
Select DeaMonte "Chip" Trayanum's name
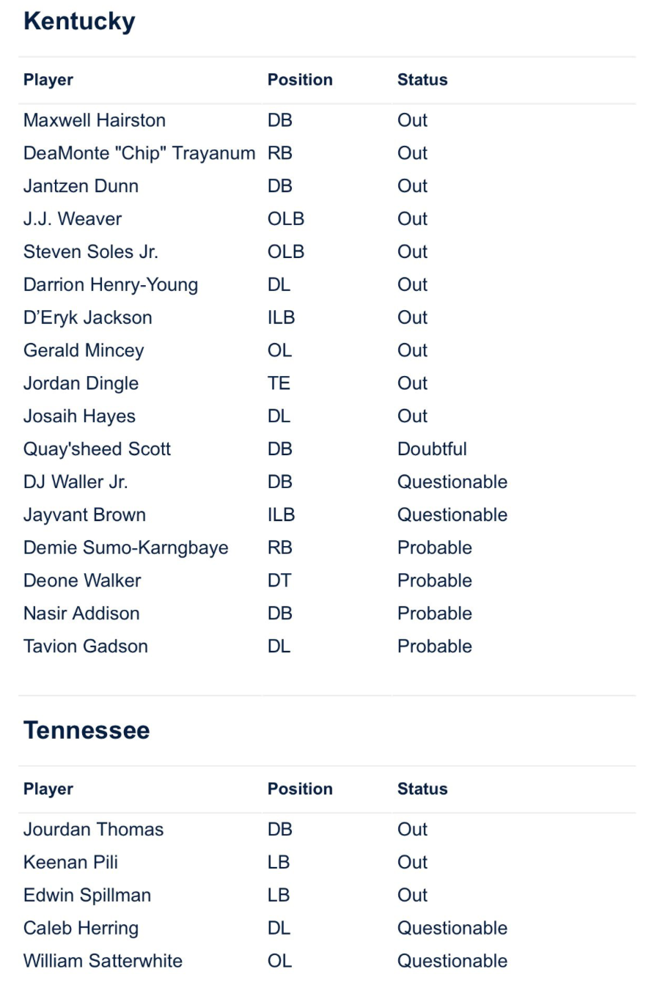139,153
